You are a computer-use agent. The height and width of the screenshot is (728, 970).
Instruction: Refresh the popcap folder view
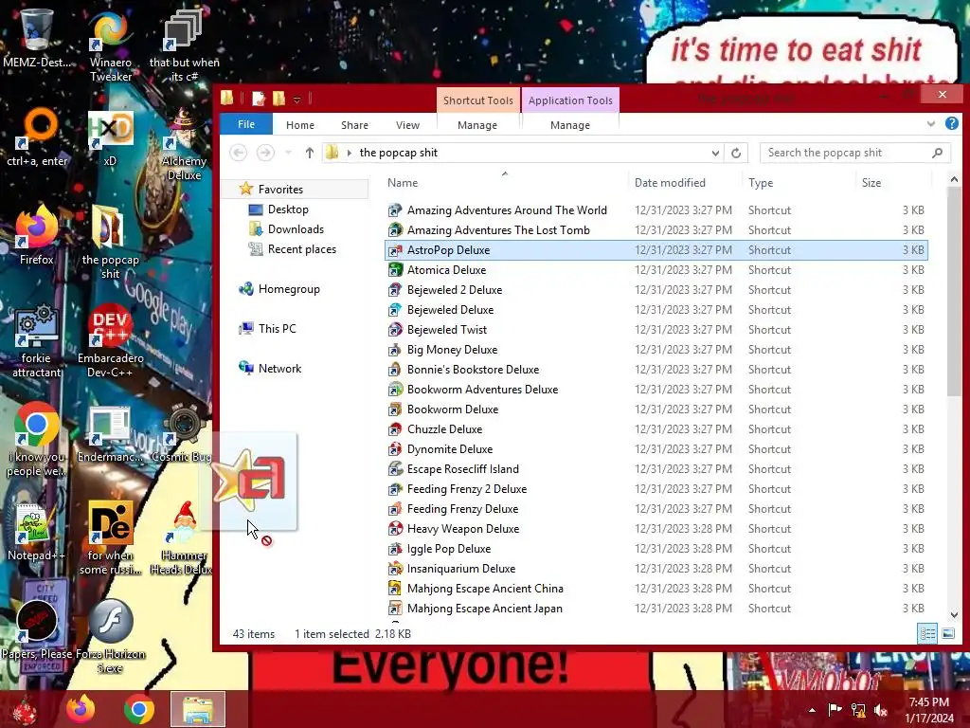(x=735, y=153)
